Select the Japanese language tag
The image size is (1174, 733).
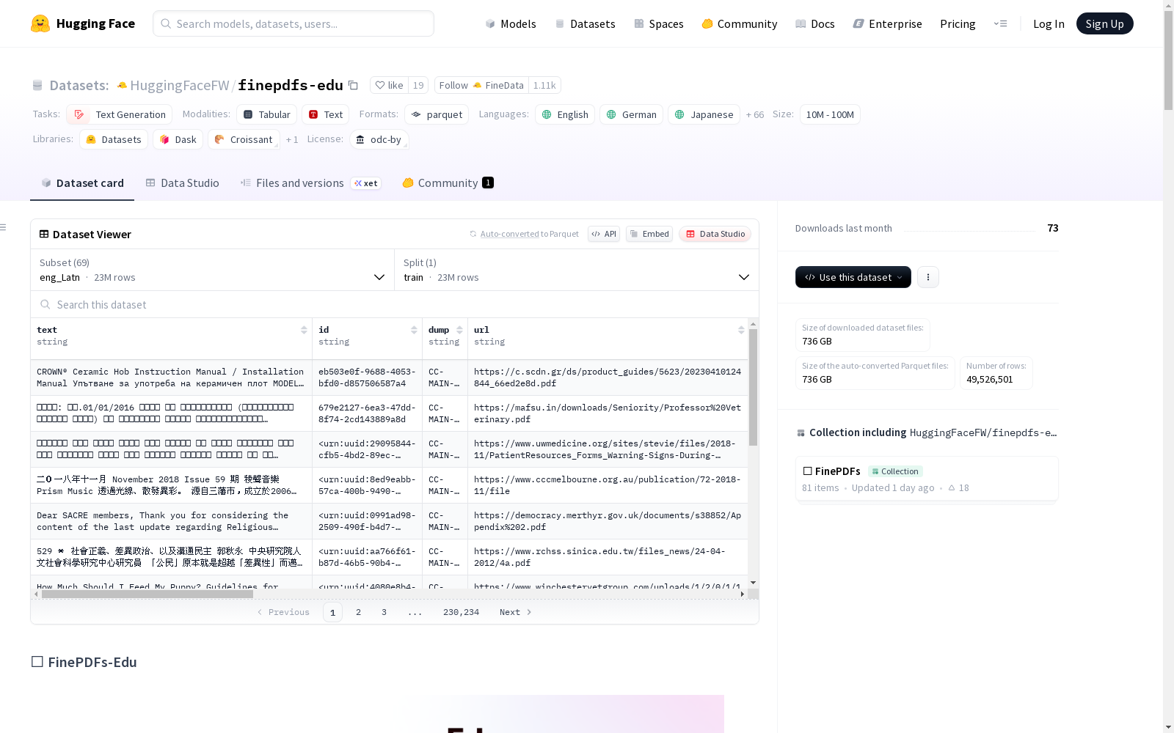(x=704, y=114)
